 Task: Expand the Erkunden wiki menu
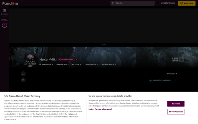coord(46,64)
